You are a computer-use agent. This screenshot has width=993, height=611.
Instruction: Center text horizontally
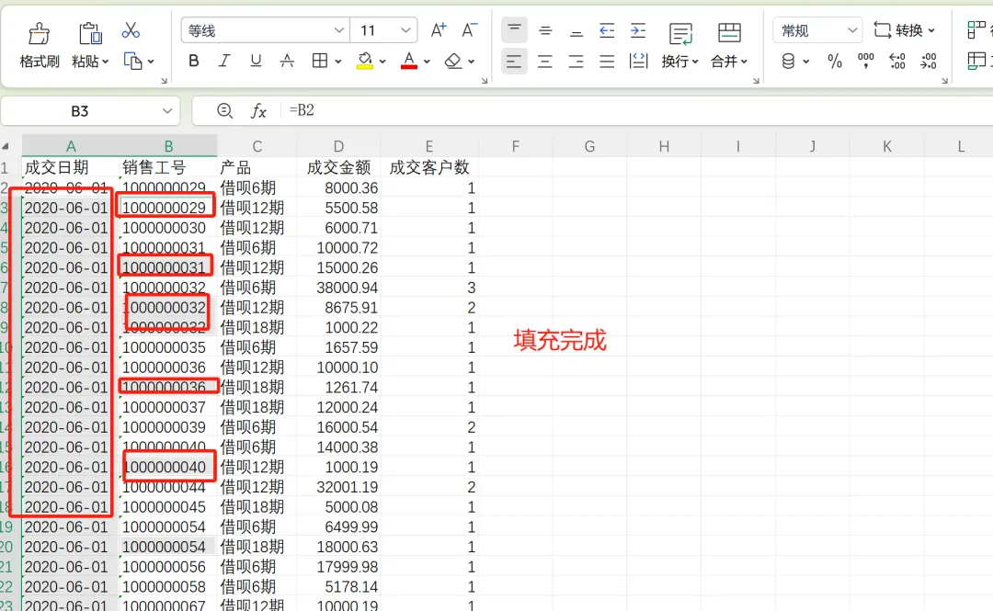(x=545, y=62)
